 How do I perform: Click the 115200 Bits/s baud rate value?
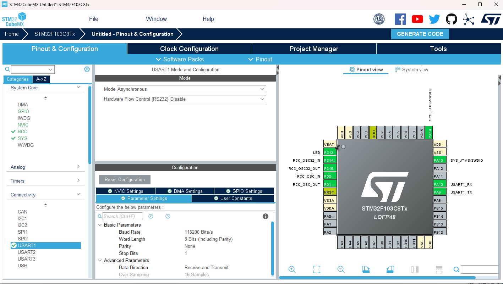click(x=199, y=232)
